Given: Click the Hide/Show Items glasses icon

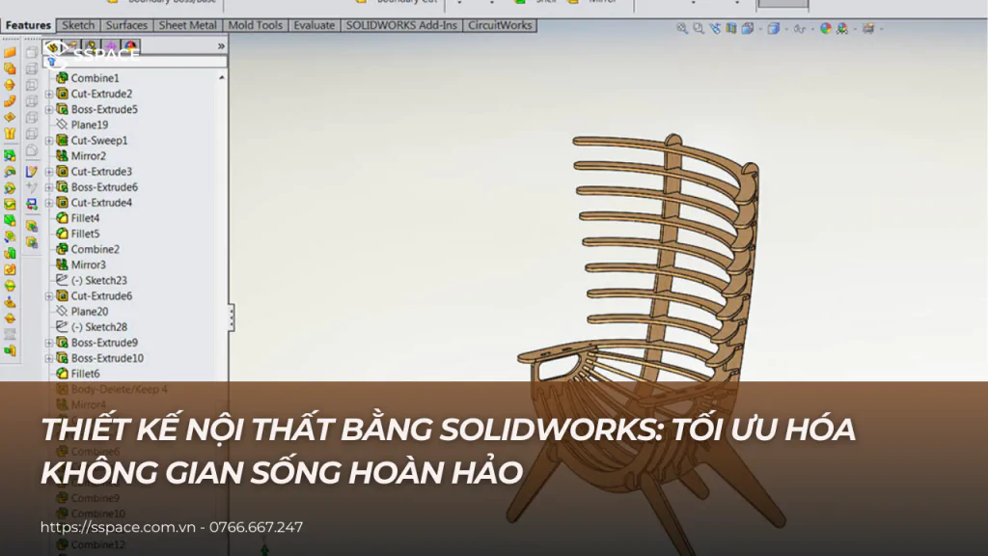Looking at the screenshot, I should pos(799,28).
